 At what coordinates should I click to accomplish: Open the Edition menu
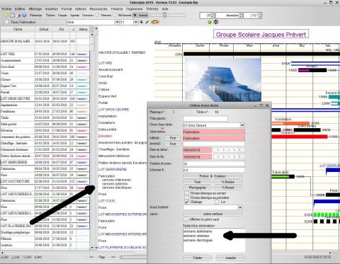pos(20,8)
